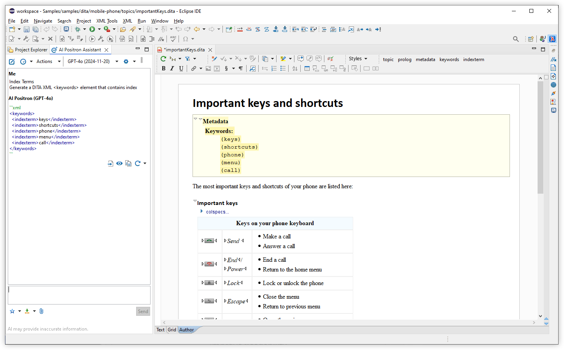Click the sort icon in the toolbar

click(295, 68)
